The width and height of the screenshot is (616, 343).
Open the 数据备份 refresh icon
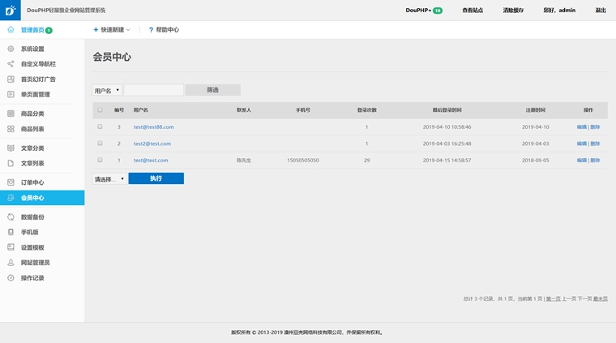(x=11, y=217)
